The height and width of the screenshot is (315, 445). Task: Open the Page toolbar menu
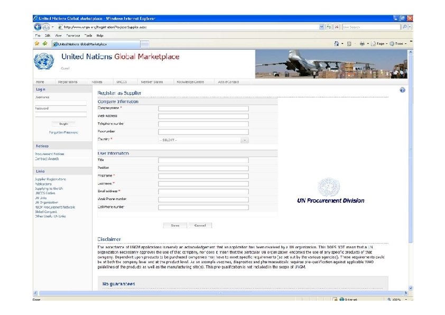click(x=379, y=44)
